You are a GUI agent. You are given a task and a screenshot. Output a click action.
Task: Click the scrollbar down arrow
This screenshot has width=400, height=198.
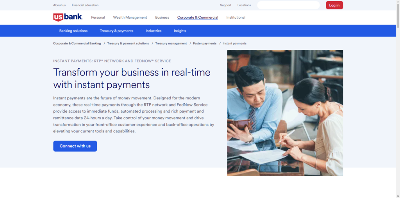pos(398,196)
